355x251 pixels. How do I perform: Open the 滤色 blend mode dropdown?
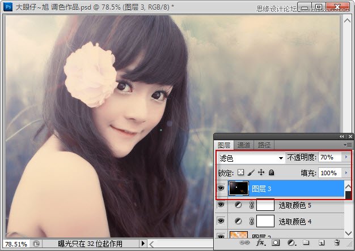point(251,158)
